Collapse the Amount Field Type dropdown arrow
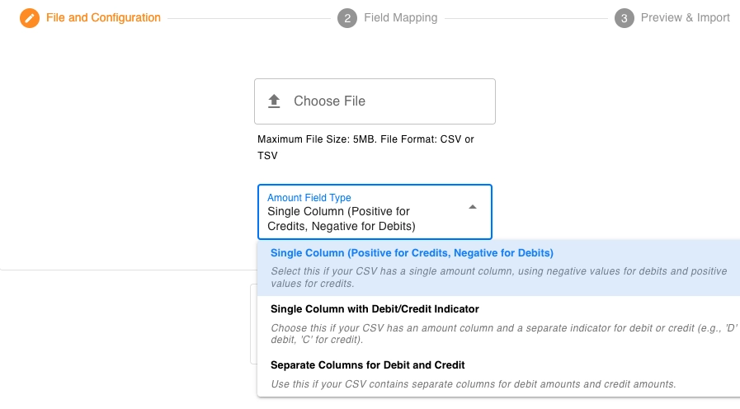 473,207
